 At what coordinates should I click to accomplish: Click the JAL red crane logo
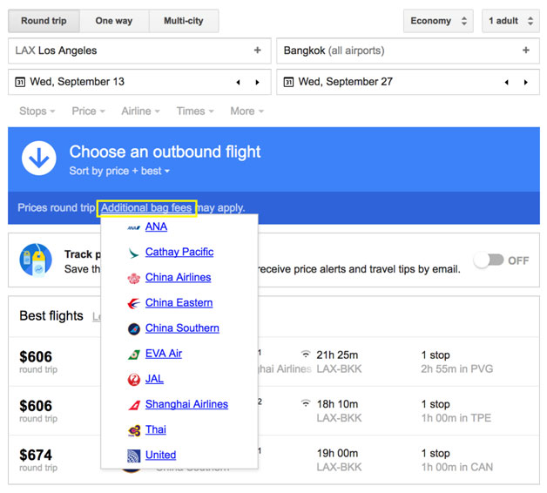pyautogui.click(x=133, y=380)
